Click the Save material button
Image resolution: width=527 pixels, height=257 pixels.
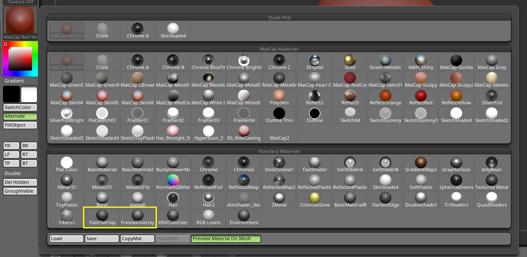[x=102, y=238]
